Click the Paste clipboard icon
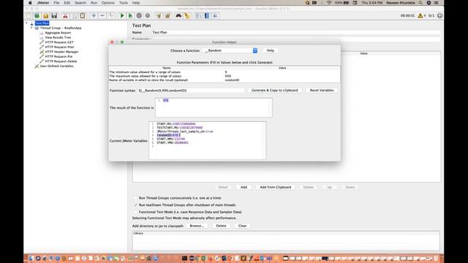This screenshot has height=263, width=468. click(83, 15)
